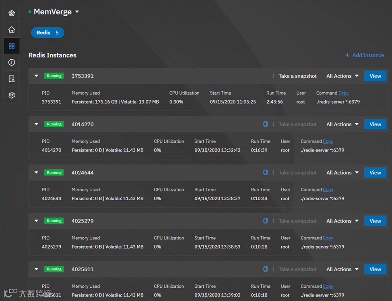Click the snapshot copy icon for instance 4014270
This screenshot has height=301, width=392.
tap(266, 124)
